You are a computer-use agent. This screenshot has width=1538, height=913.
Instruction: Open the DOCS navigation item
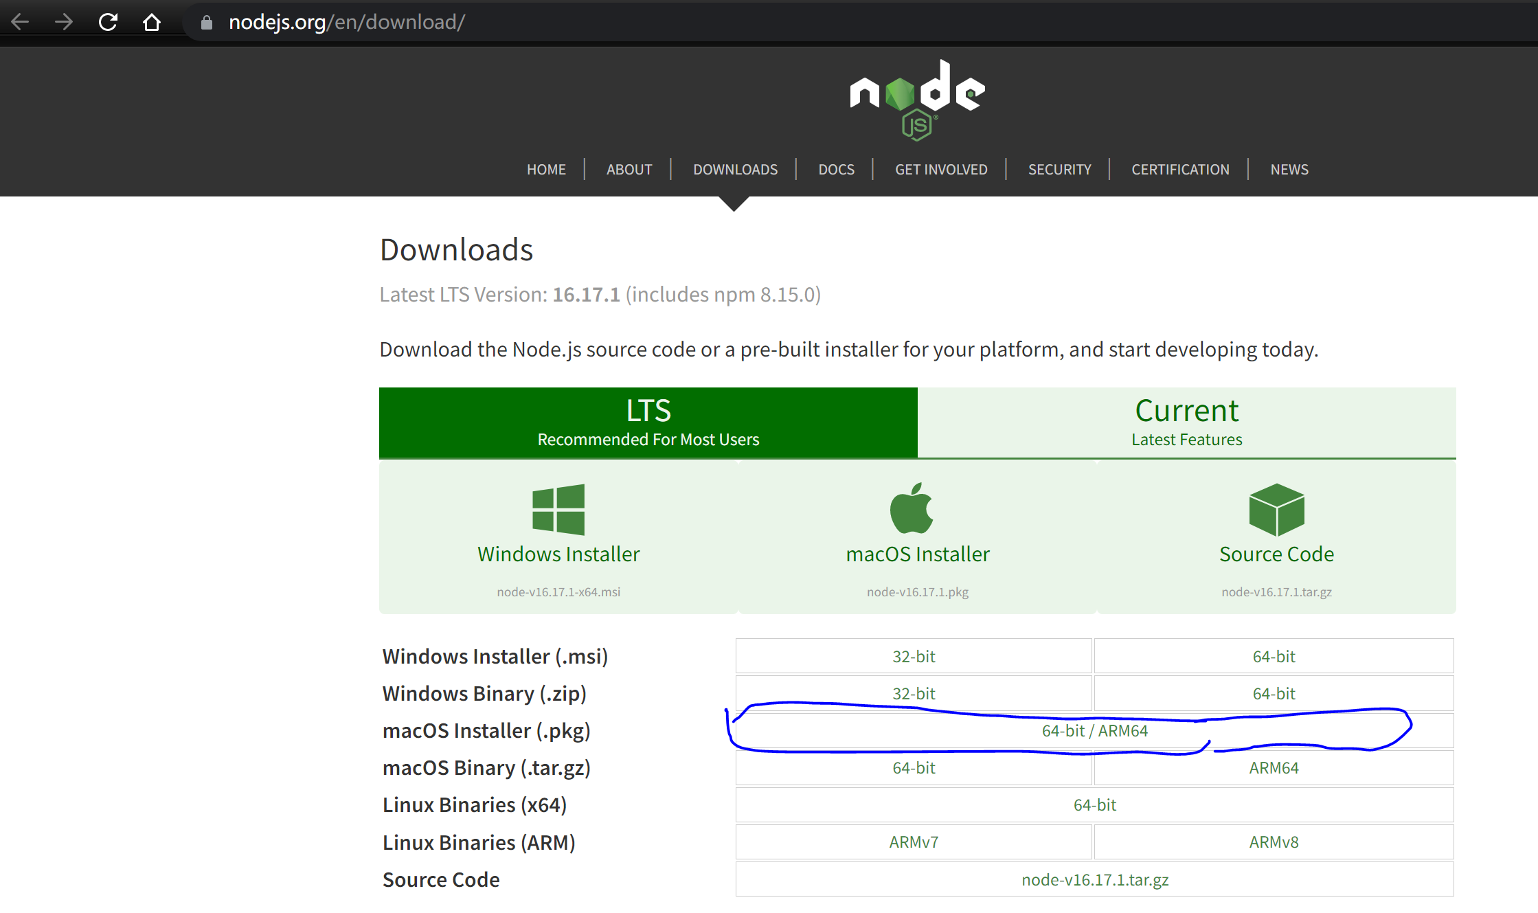click(x=836, y=169)
